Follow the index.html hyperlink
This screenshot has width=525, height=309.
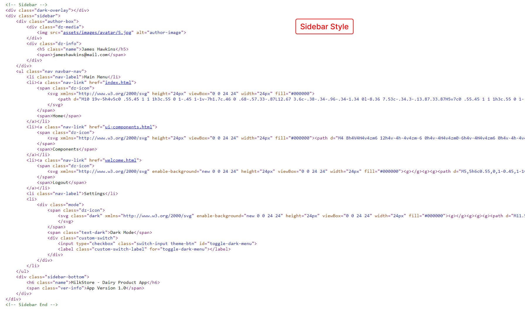(x=118, y=82)
